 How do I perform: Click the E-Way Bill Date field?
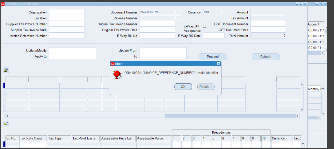(214, 36)
